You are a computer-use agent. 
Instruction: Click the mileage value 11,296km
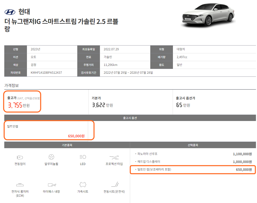[x=111, y=65]
